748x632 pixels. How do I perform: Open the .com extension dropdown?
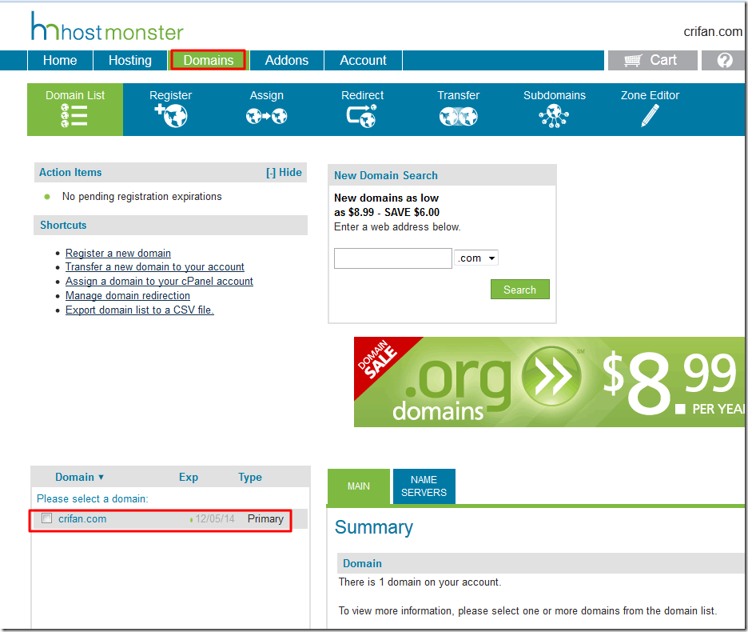pyautogui.click(x=476, y=258)
